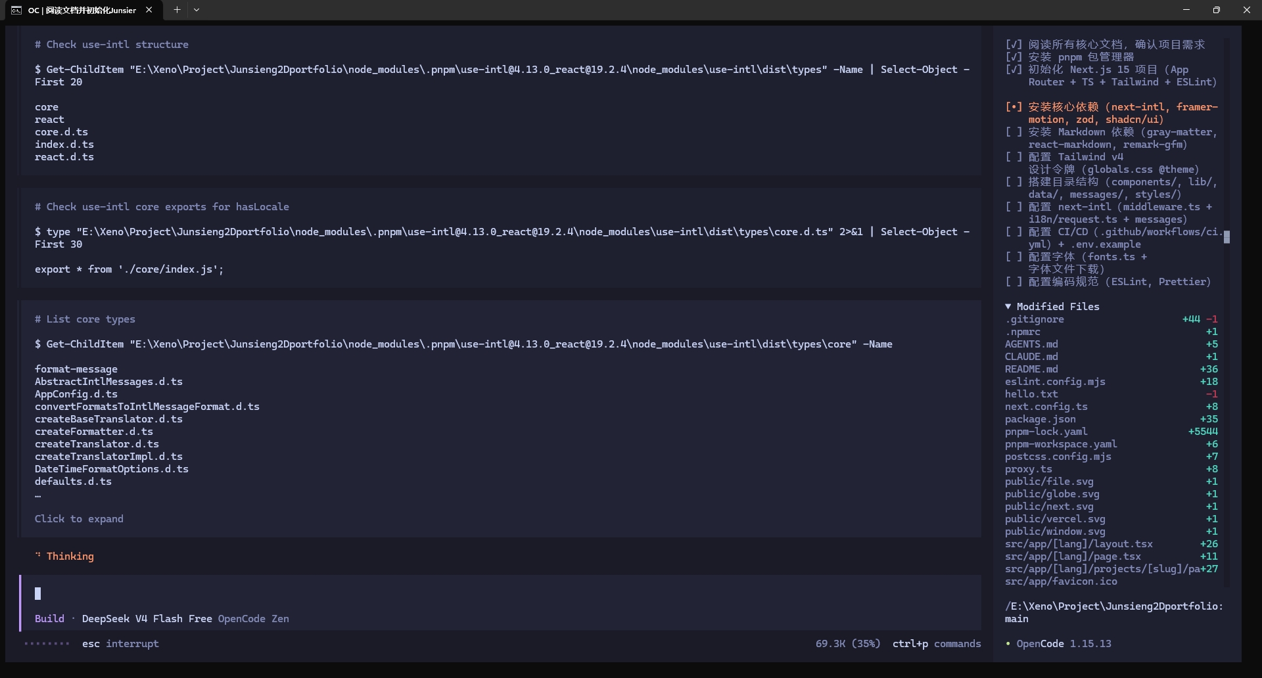Click the checked box for 初始化 Next.js 15 项目
Viewport: 1262px width, 678px height.
pos(1014,70)
